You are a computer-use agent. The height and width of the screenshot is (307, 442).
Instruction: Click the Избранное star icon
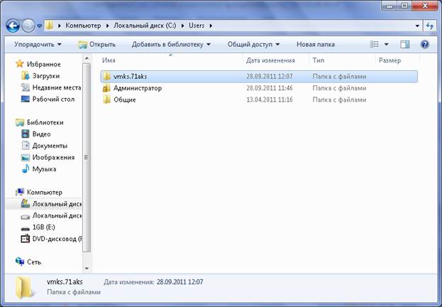tap(19, 63)
